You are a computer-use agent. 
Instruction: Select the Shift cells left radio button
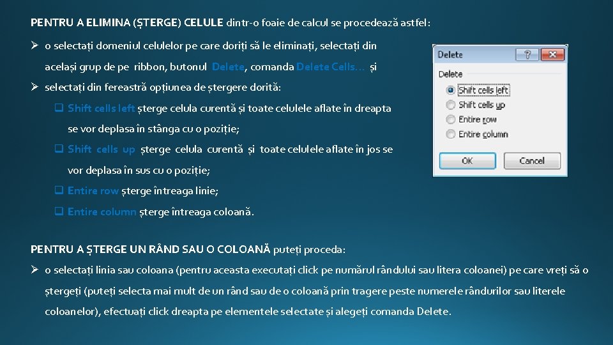tap(450, 90)
